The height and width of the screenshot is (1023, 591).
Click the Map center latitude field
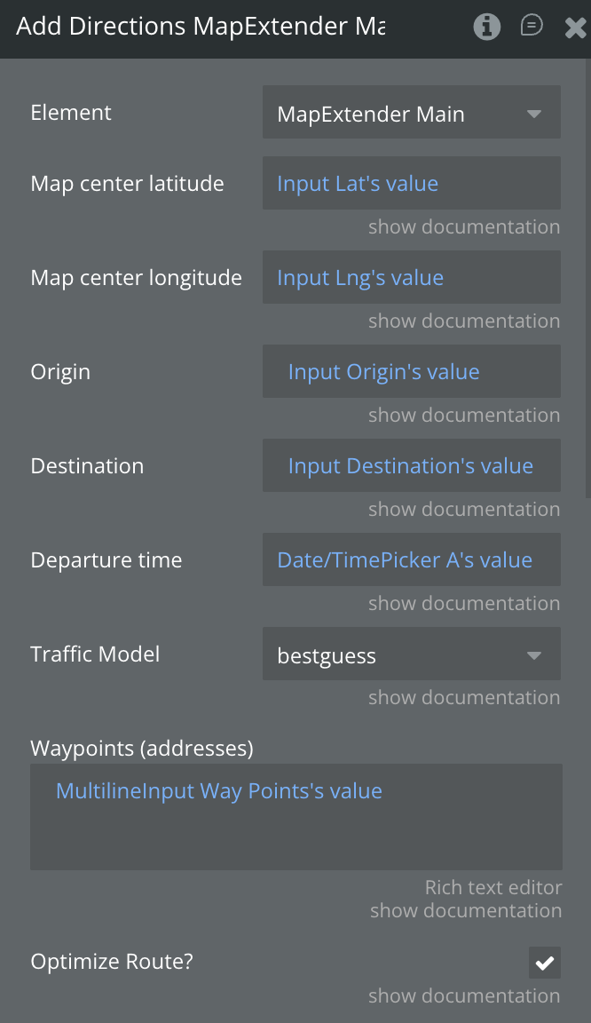[411, 184]
